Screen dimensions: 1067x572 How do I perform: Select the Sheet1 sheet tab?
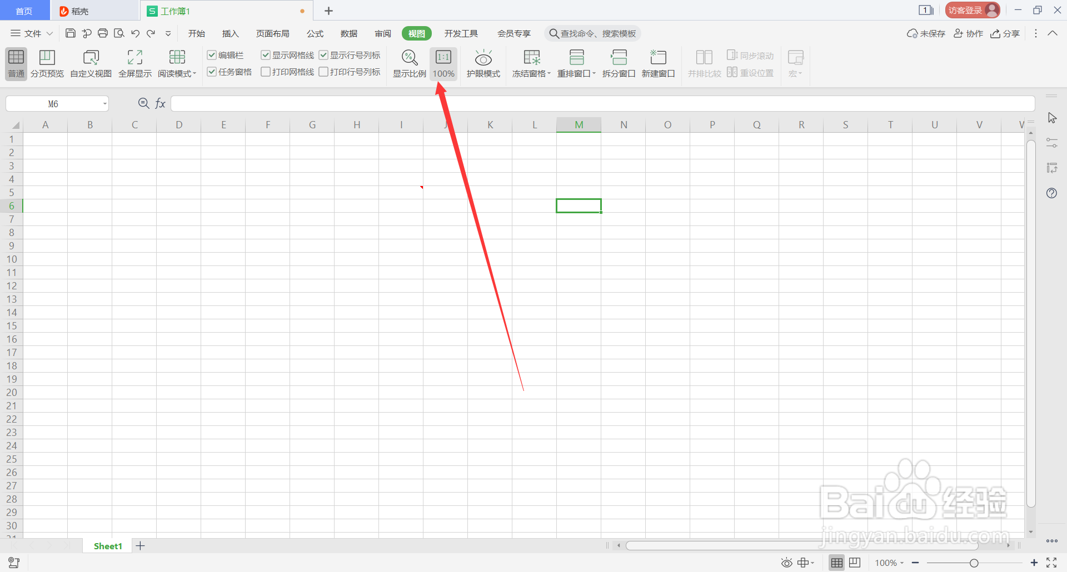[x=108, y=546]
